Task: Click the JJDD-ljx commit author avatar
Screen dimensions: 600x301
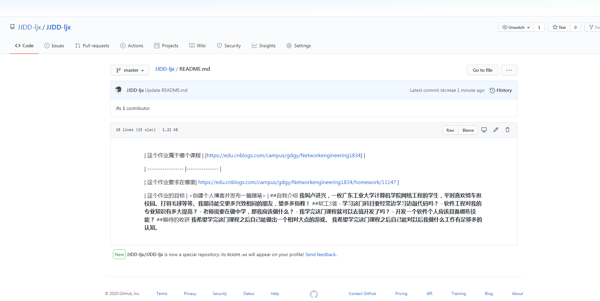Action: 118,90
